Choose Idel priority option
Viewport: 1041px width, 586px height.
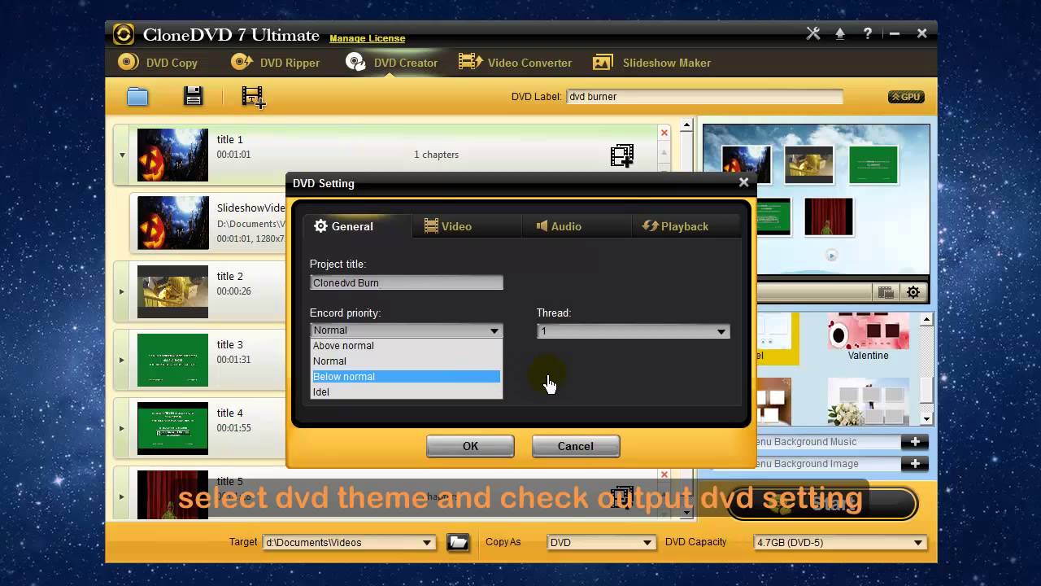(x=407, y=392)
